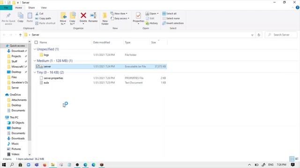Screen dimensions: 300x168
Task: Open the Windows Start menu
Action: coord(4,165)
